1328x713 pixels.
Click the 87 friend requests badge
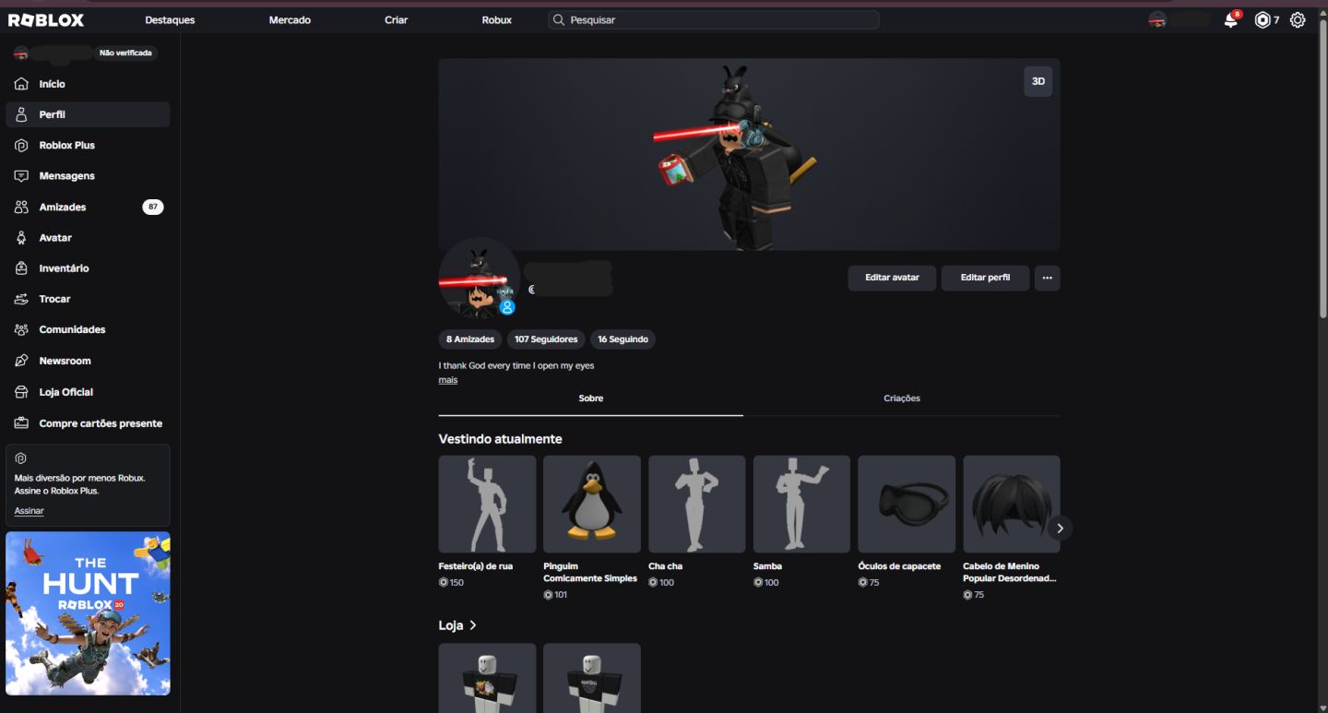point(153,208)
